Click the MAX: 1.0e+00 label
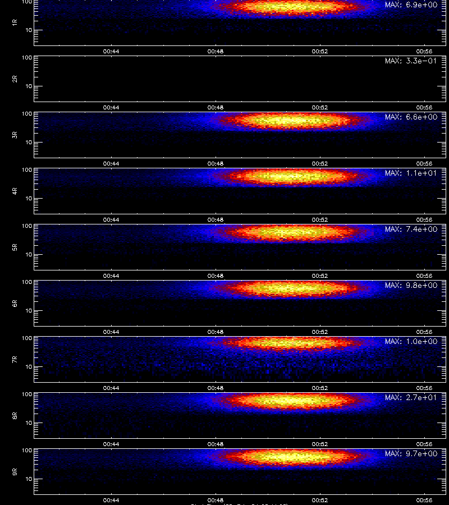449x505 pixels. pyautogui.click(x=411, y=341)
